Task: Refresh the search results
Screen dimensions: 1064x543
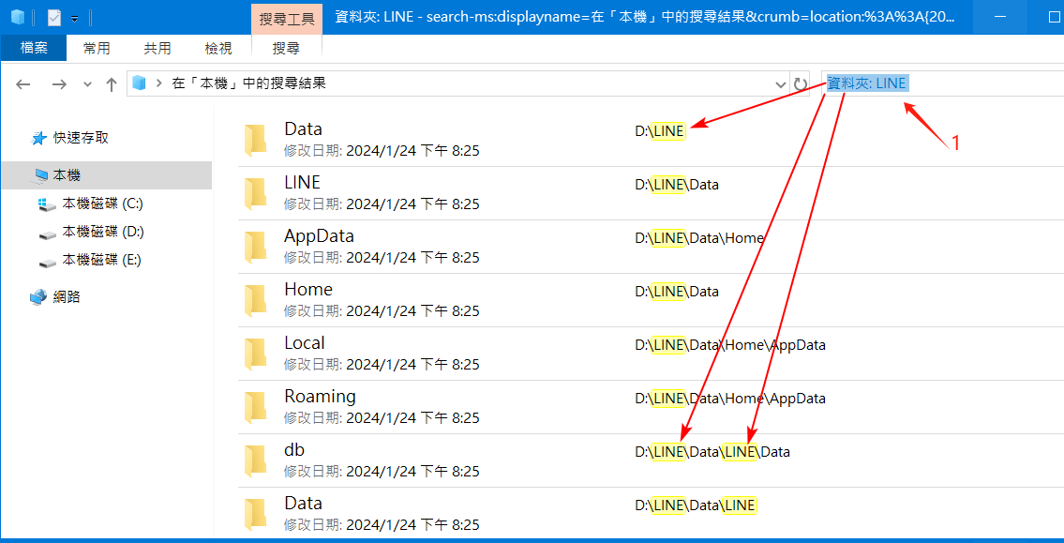Action: (x=801, y=84)
